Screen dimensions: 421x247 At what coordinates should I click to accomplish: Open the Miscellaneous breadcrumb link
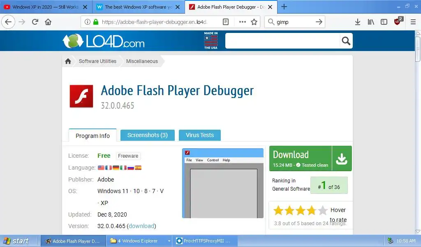[x=142, y=61]
